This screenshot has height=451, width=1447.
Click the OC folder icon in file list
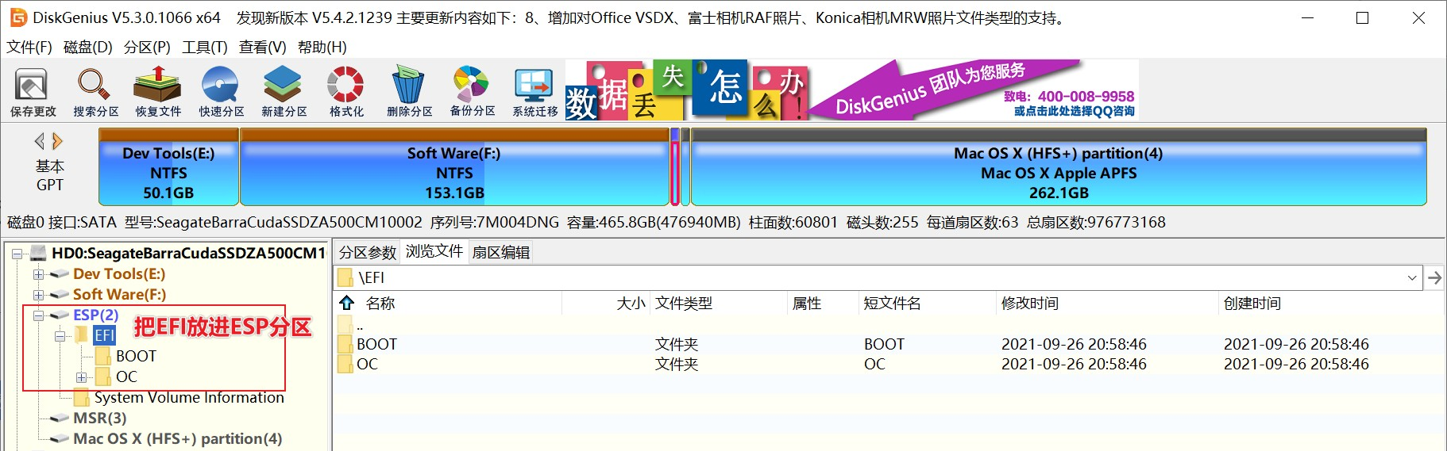[x=345, y=364]
